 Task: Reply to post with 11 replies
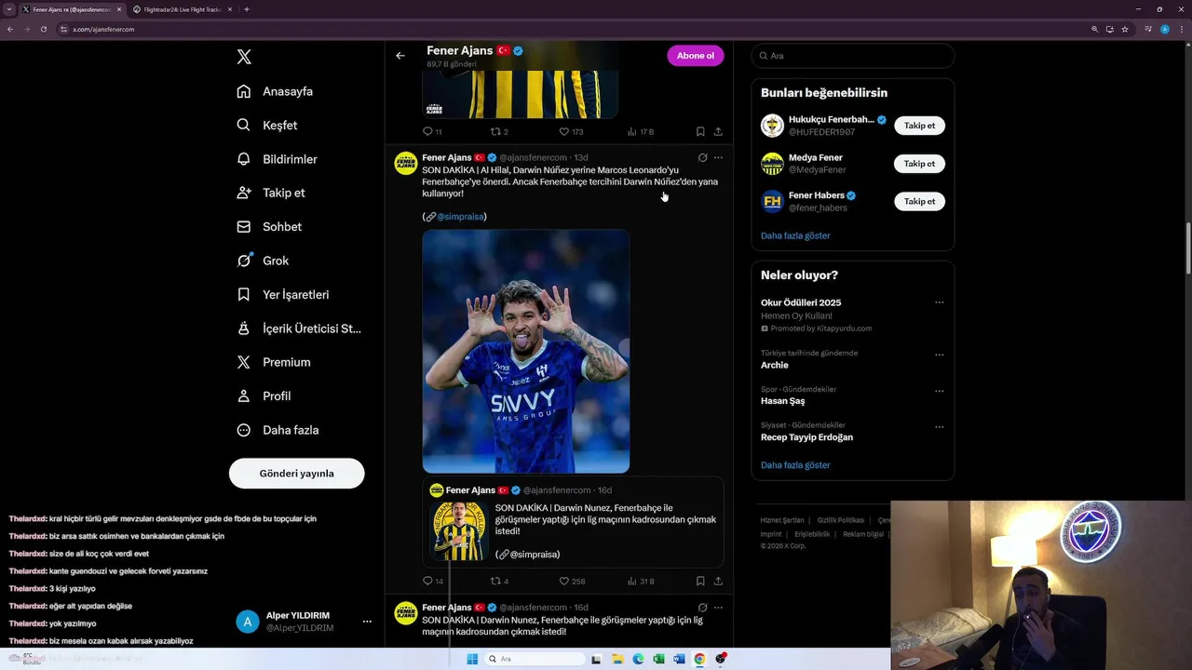(433, 131)
